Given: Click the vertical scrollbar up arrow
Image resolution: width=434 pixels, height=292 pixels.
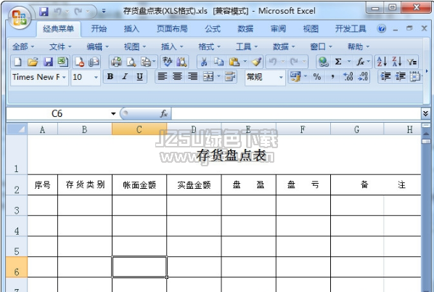Looking at the screenshot, I should (426, 134).
